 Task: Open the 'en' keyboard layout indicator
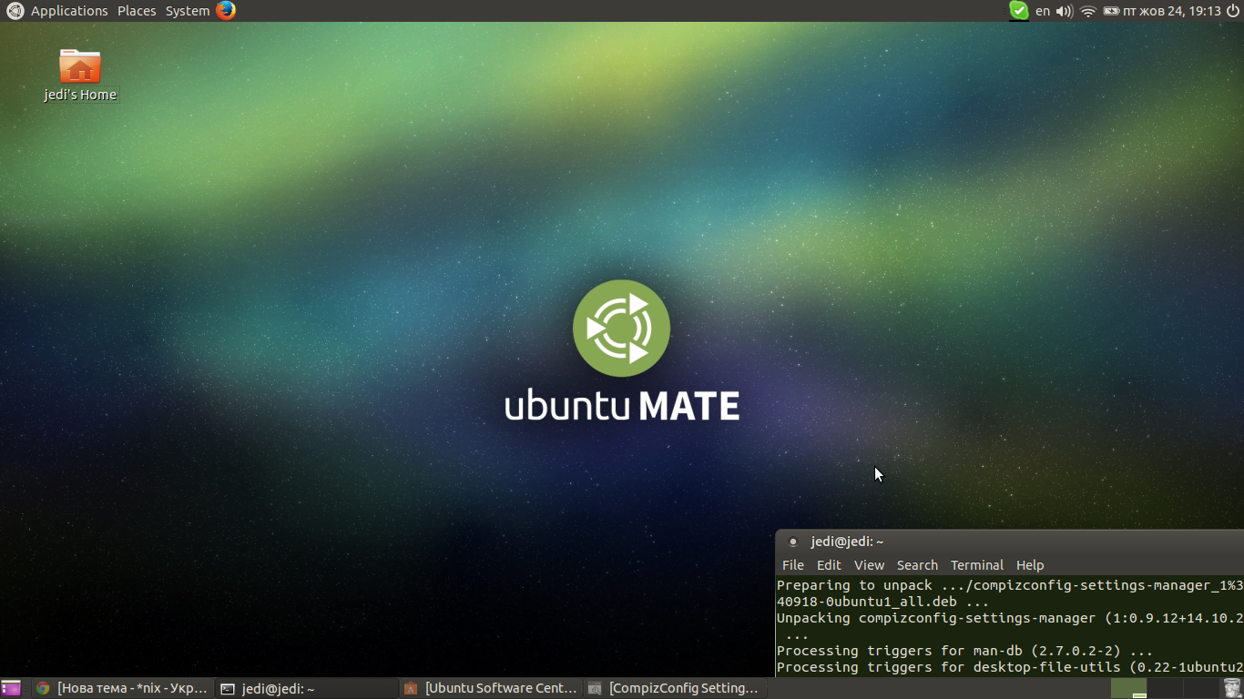pos(1043,11)
